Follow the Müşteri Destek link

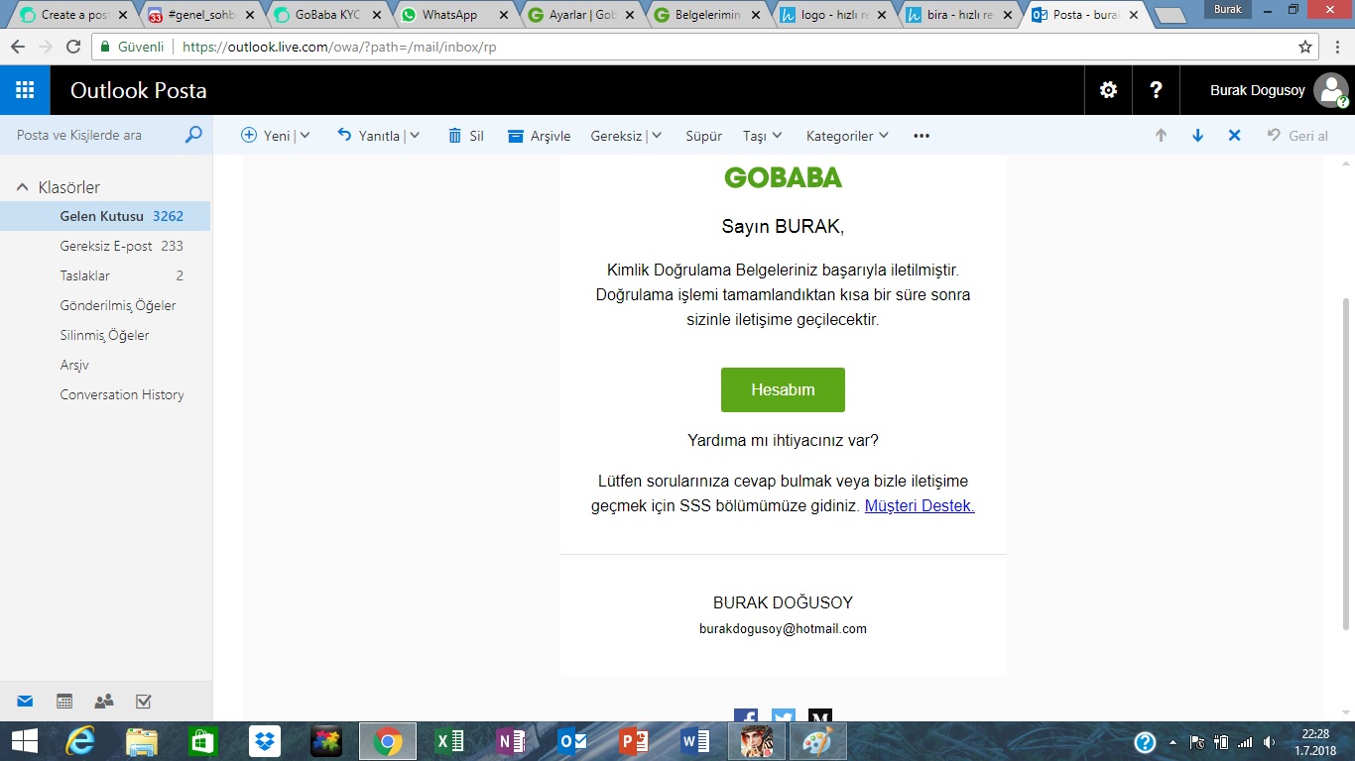click(920, 505)
